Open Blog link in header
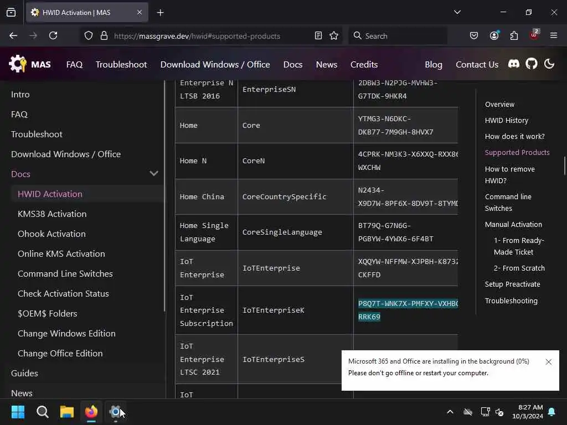 434,64
